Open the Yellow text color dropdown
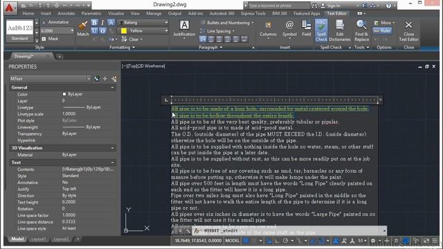The height and width of the screenshot is (249, 443). 143,30
